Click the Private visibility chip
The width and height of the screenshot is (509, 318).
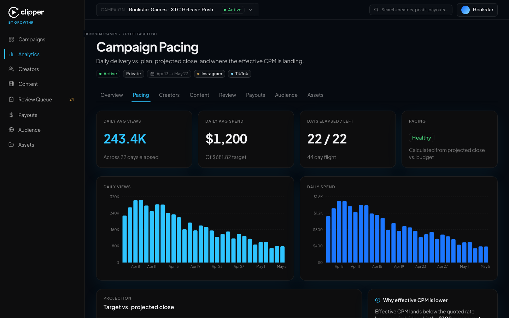pos(134,74)
